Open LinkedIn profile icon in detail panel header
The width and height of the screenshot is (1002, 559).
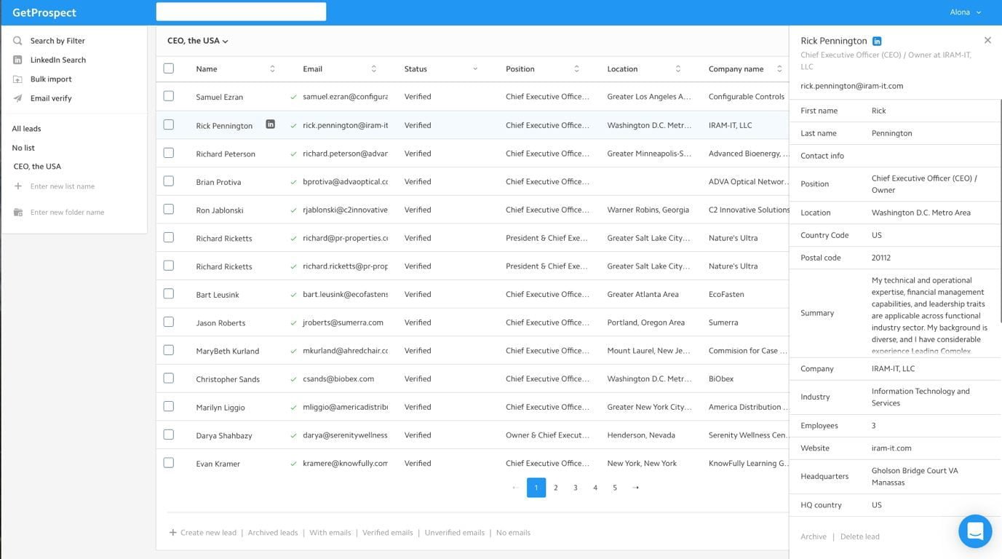click(877, 41)
